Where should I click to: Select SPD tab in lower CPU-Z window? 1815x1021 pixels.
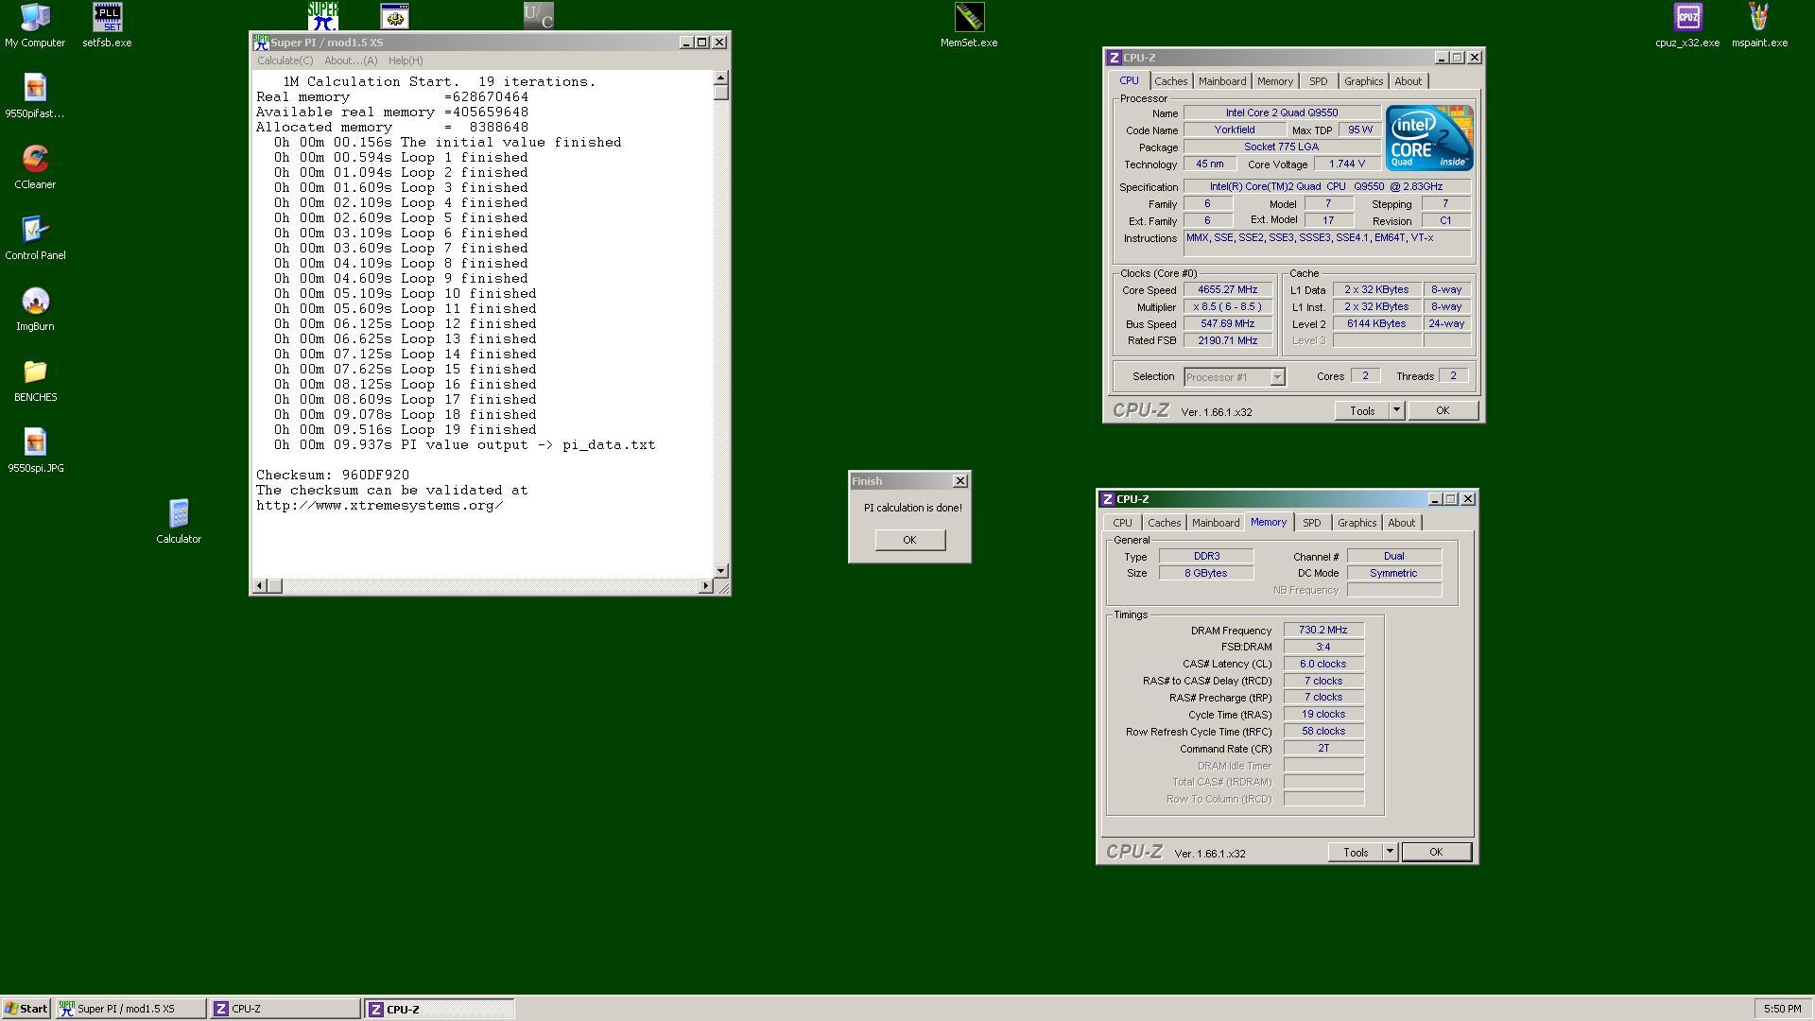tap(1311, 523)
